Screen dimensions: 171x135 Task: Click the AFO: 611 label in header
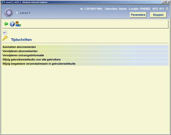tap(158, 9)
